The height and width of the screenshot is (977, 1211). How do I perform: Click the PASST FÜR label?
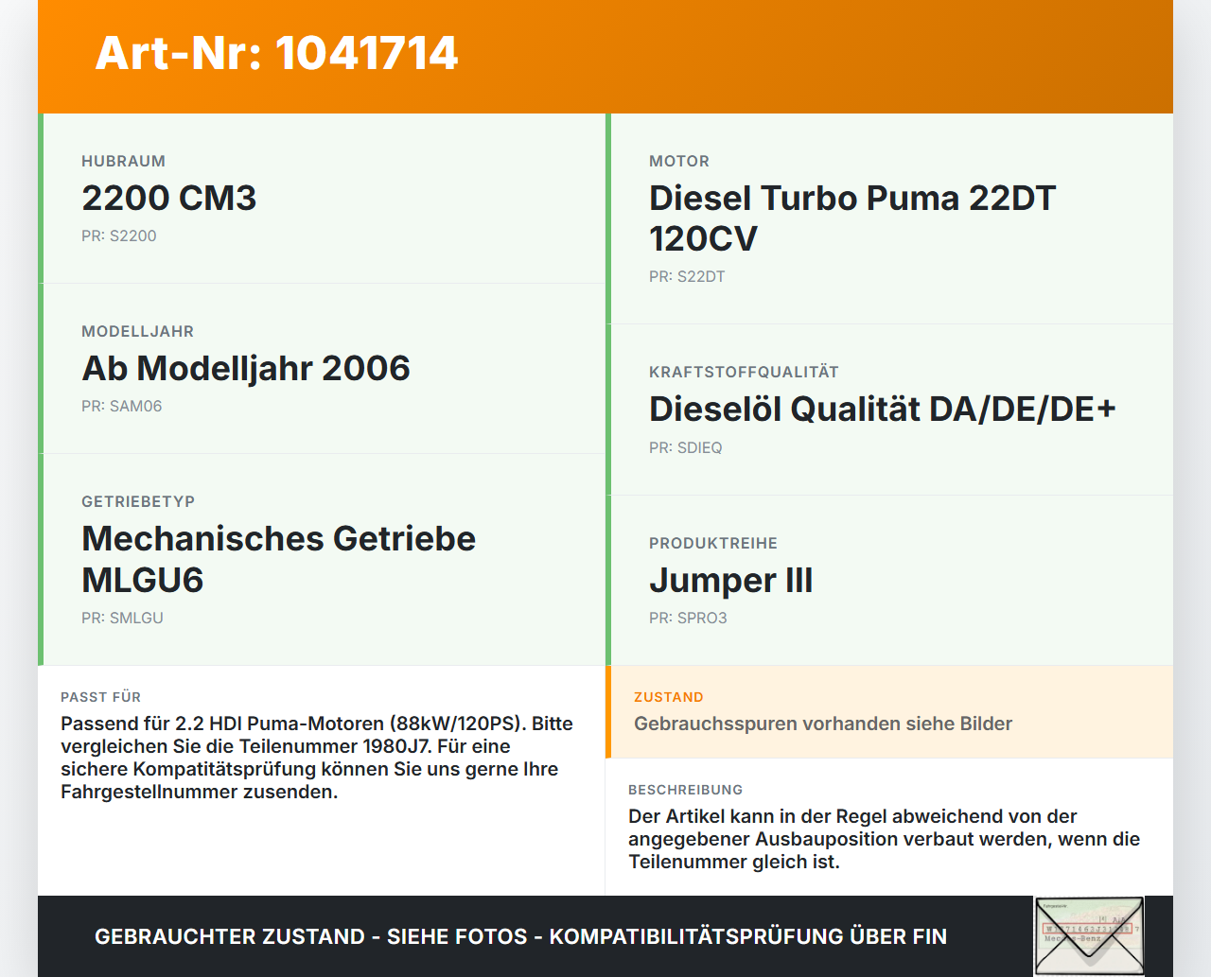coord(100,697)
